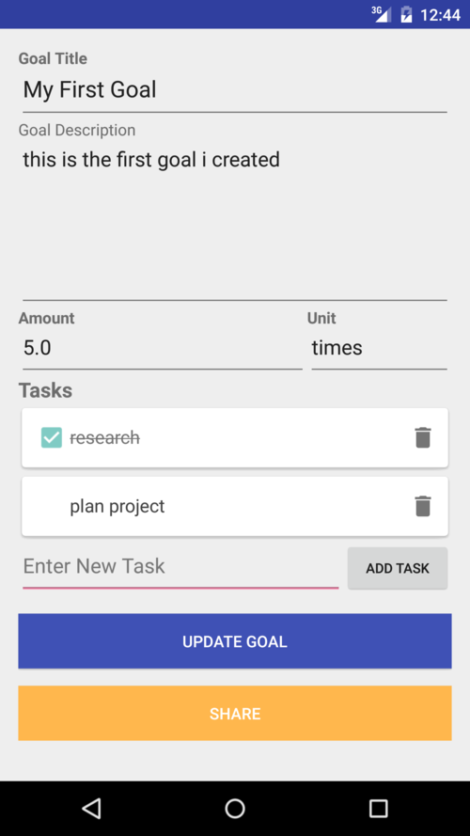
Task: Focus the Goal Title field
Action: click(234, 90)
